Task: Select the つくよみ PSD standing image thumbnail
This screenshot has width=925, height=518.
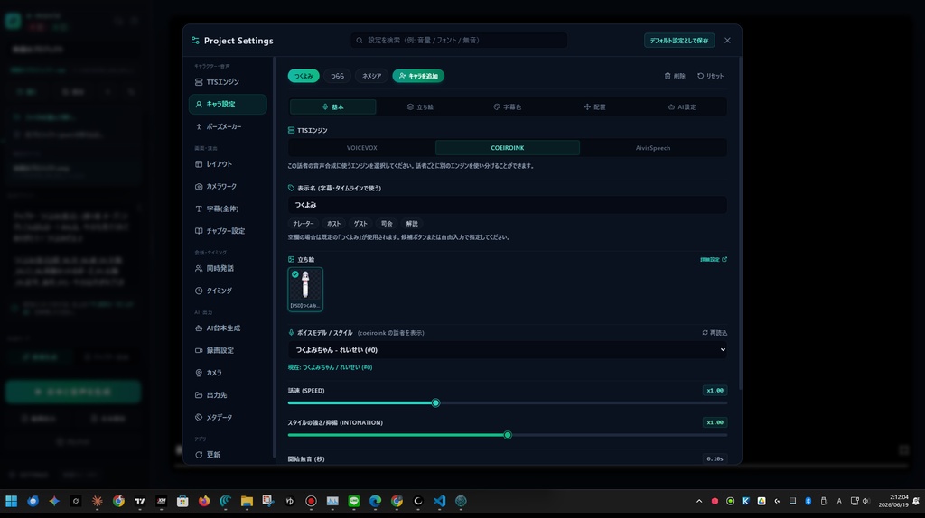Action: pyautogui.click(x=305, y=290)
